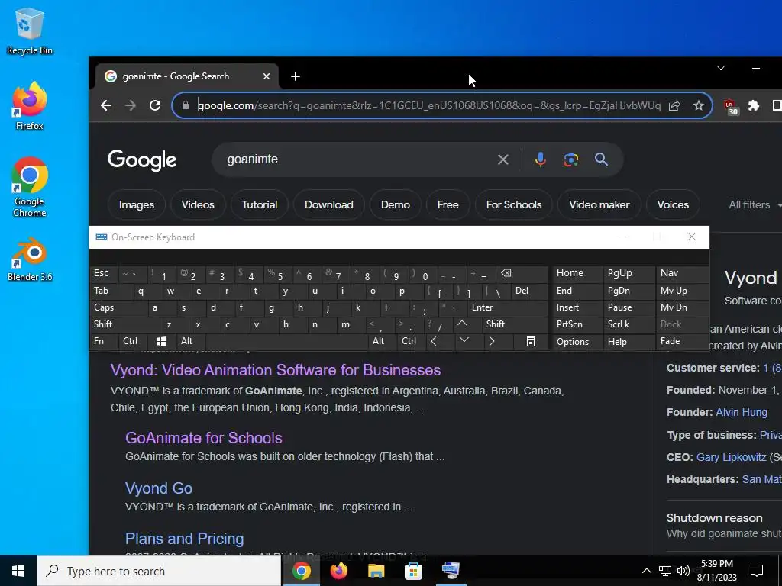
Task: Click the padlock site info icon
Action: pyautogui.click(x=186, y=105)
